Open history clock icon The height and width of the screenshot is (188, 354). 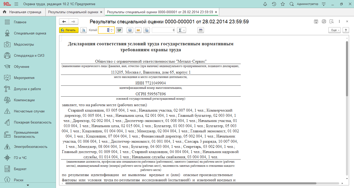(x=274, y=4)
